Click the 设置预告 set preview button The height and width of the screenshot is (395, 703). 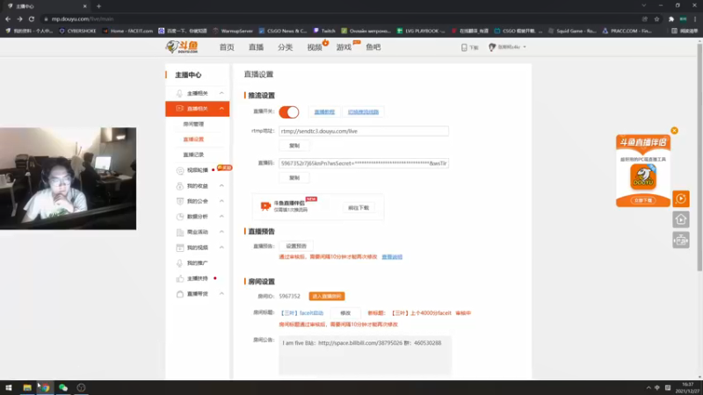click(296, 246)
